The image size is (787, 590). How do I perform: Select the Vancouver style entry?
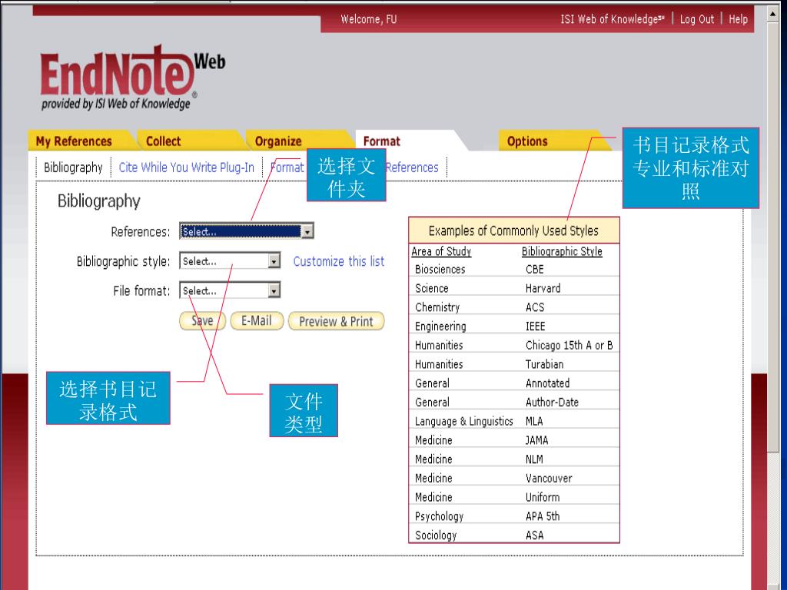click(549, 479)
